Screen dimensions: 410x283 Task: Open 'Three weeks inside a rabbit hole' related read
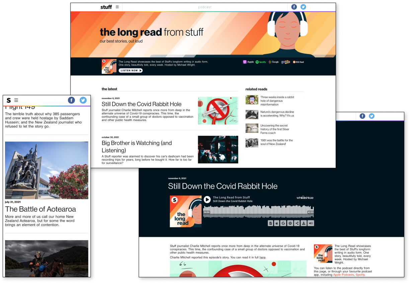click(x=277, y=101)
